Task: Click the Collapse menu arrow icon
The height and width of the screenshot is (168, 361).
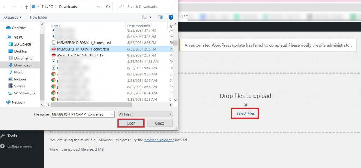Action: point(2,146)
